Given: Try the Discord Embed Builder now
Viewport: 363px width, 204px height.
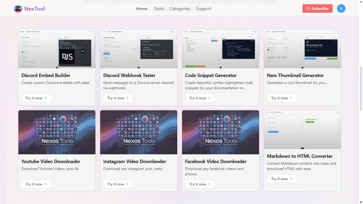Looking at the screenshot, I should pyautogui.click(x=36, y=98).
